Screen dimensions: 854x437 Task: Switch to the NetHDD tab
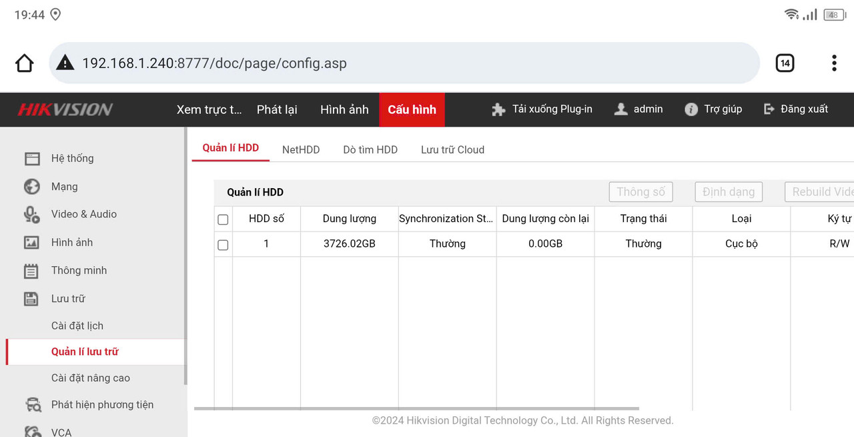click(x=301, y=149)
